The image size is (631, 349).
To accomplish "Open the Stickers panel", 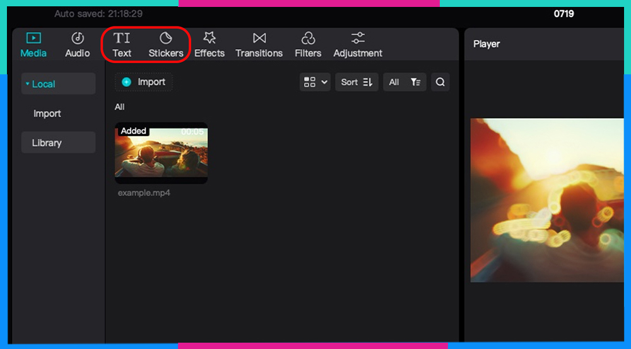I will click(166, 45).
